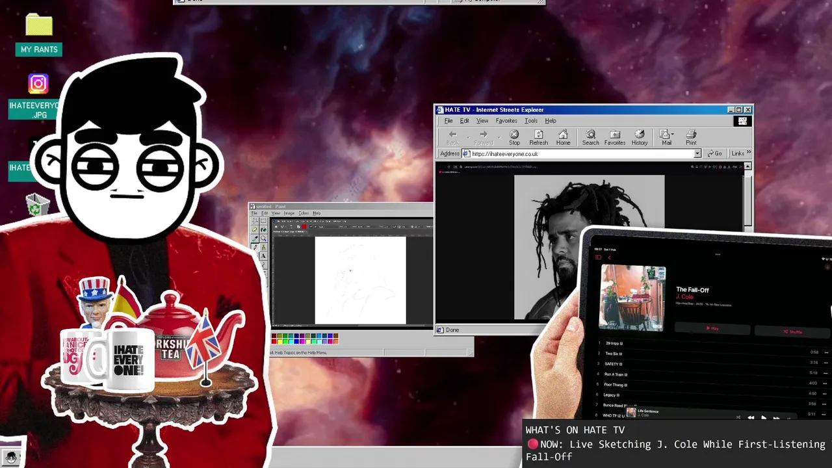
Task: Open the three-dots menu at tablet top
Action: 718,254
